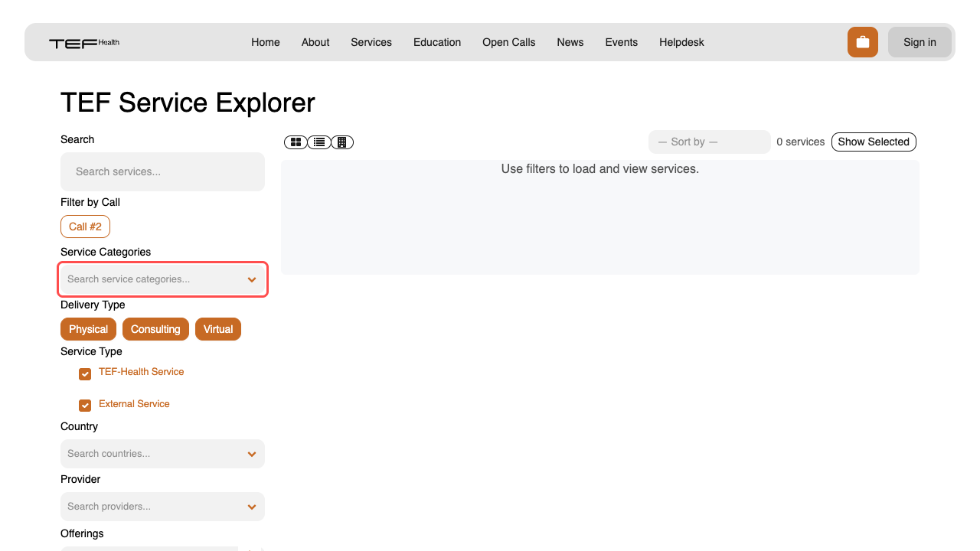This screenshot has width=980, height=551.
Task: Click the Offerings label
Action: point(82,533)
